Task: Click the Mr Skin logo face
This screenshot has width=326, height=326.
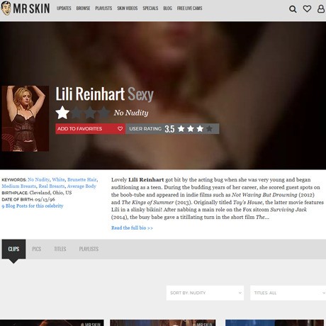Action: [x=6, y=9]
